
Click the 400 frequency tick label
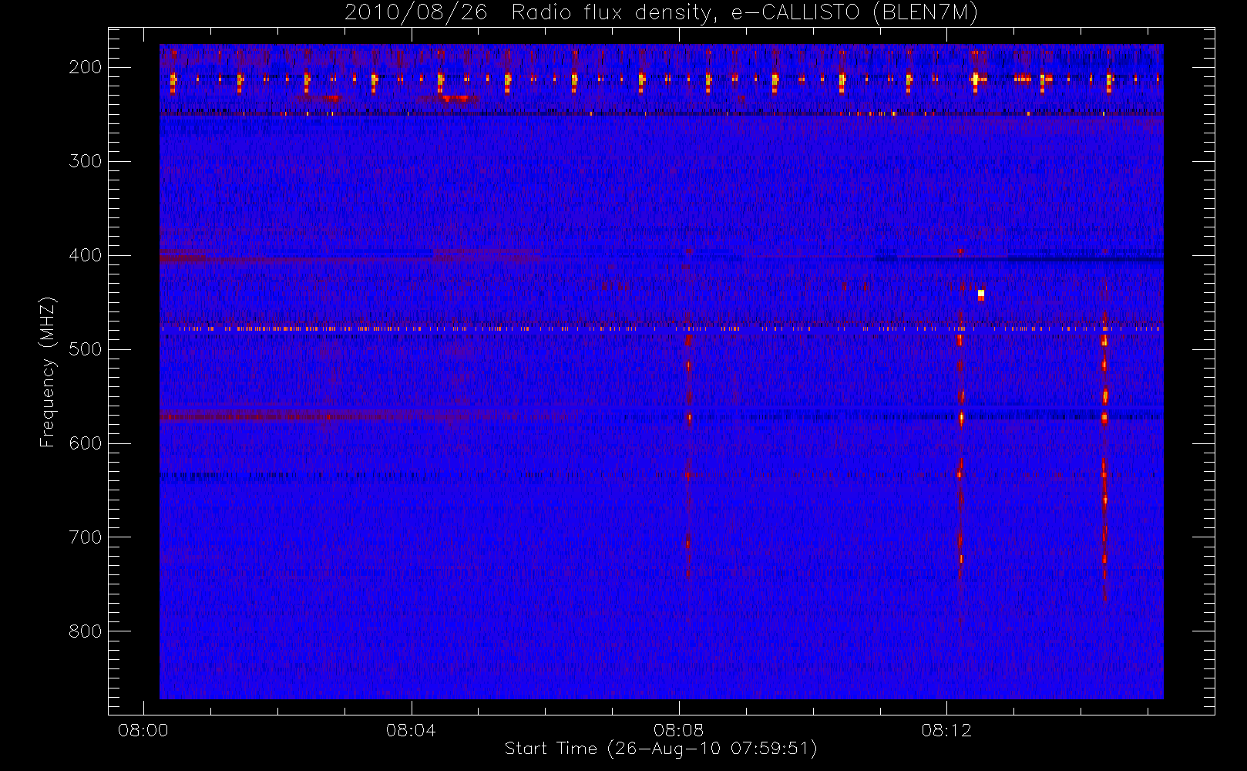86,255
